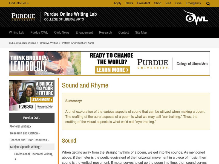Expand Professional, Technical Writing item
The image size is (219, 164).
pos(33,156)
